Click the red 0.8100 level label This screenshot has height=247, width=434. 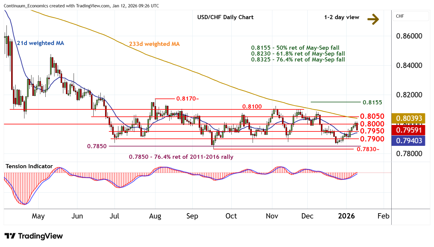(252, 106)
